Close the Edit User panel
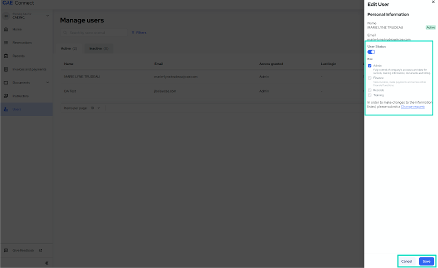 (x=433, y=2)
